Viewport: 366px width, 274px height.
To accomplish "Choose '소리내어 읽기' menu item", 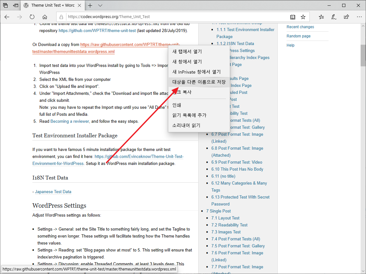I will click(x=199, y=125).
